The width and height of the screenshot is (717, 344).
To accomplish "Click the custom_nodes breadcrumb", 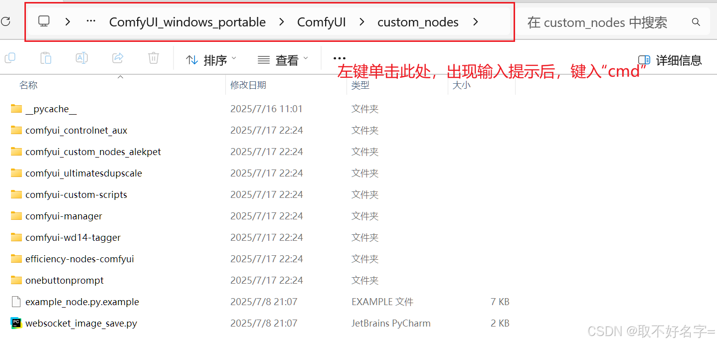I will (x=418, y=22).
